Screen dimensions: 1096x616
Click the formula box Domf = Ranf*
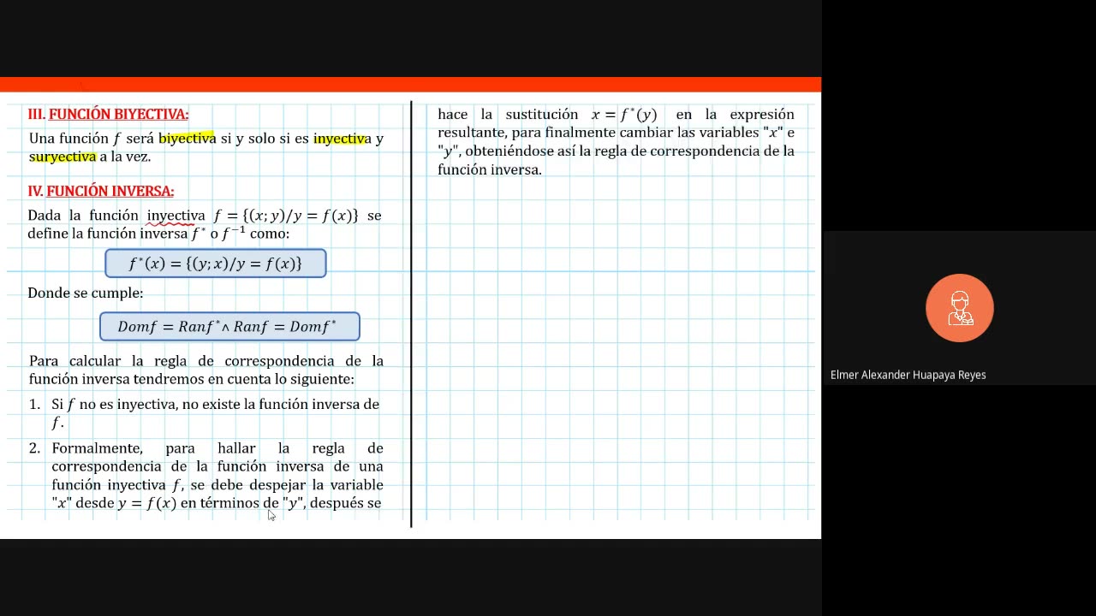[229, 326]
